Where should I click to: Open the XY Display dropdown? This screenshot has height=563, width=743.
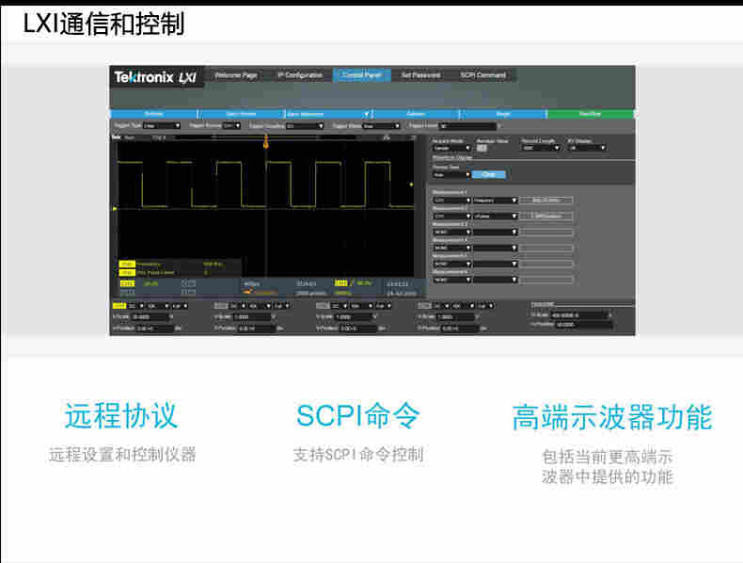[x=586, y=148]
